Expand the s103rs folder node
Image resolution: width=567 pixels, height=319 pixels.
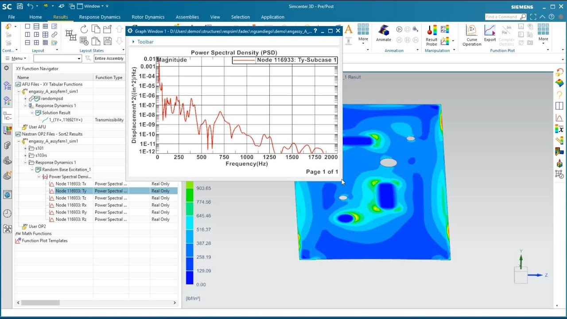point(26,156)
